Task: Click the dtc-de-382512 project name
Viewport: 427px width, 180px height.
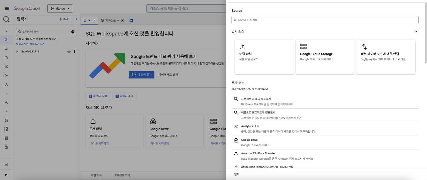Action: (x=30, y=52)
